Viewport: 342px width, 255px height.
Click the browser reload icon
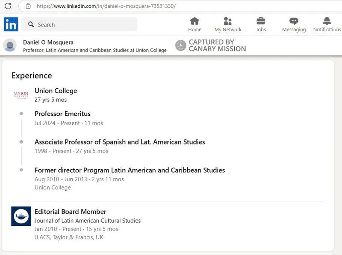tap(8, 6)
